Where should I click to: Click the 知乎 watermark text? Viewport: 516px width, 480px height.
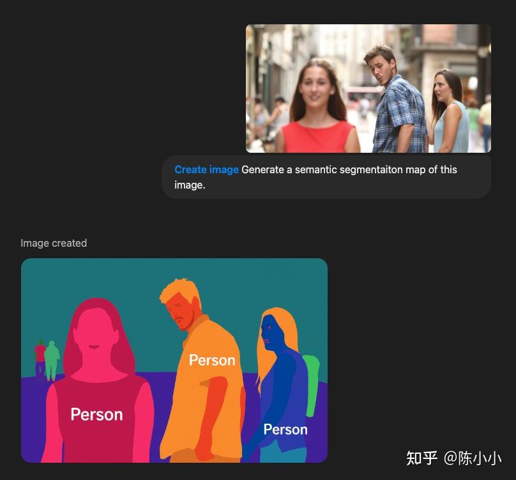click(x=421, y=459)
